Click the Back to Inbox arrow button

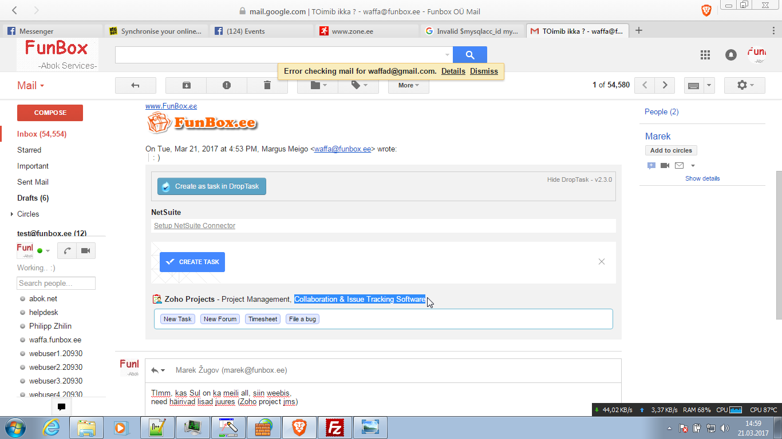click(136, 85)
